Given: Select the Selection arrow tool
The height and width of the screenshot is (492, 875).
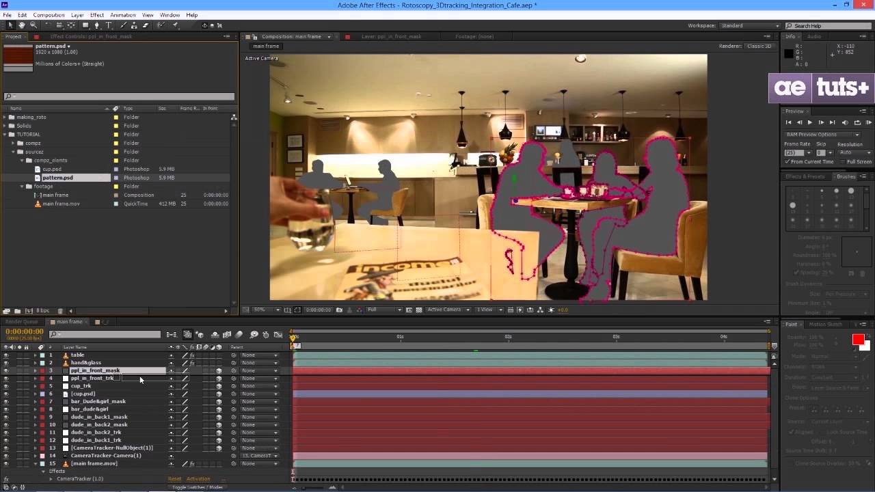Looking at the screenshot, I should tap(11, 25).
